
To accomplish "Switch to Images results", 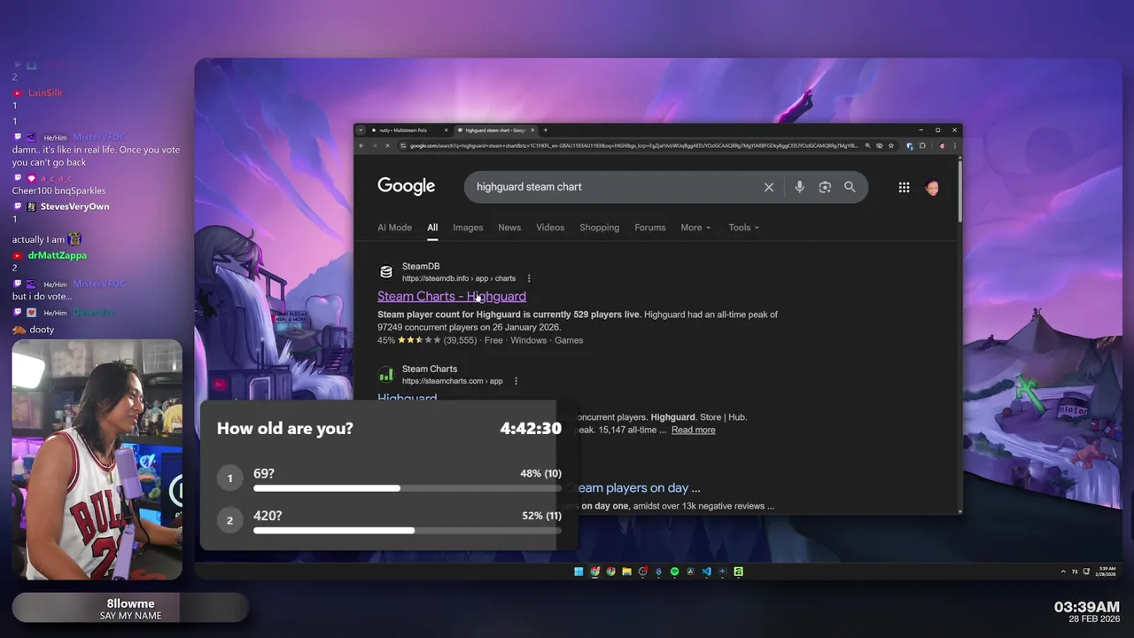I will click(468, 228).
